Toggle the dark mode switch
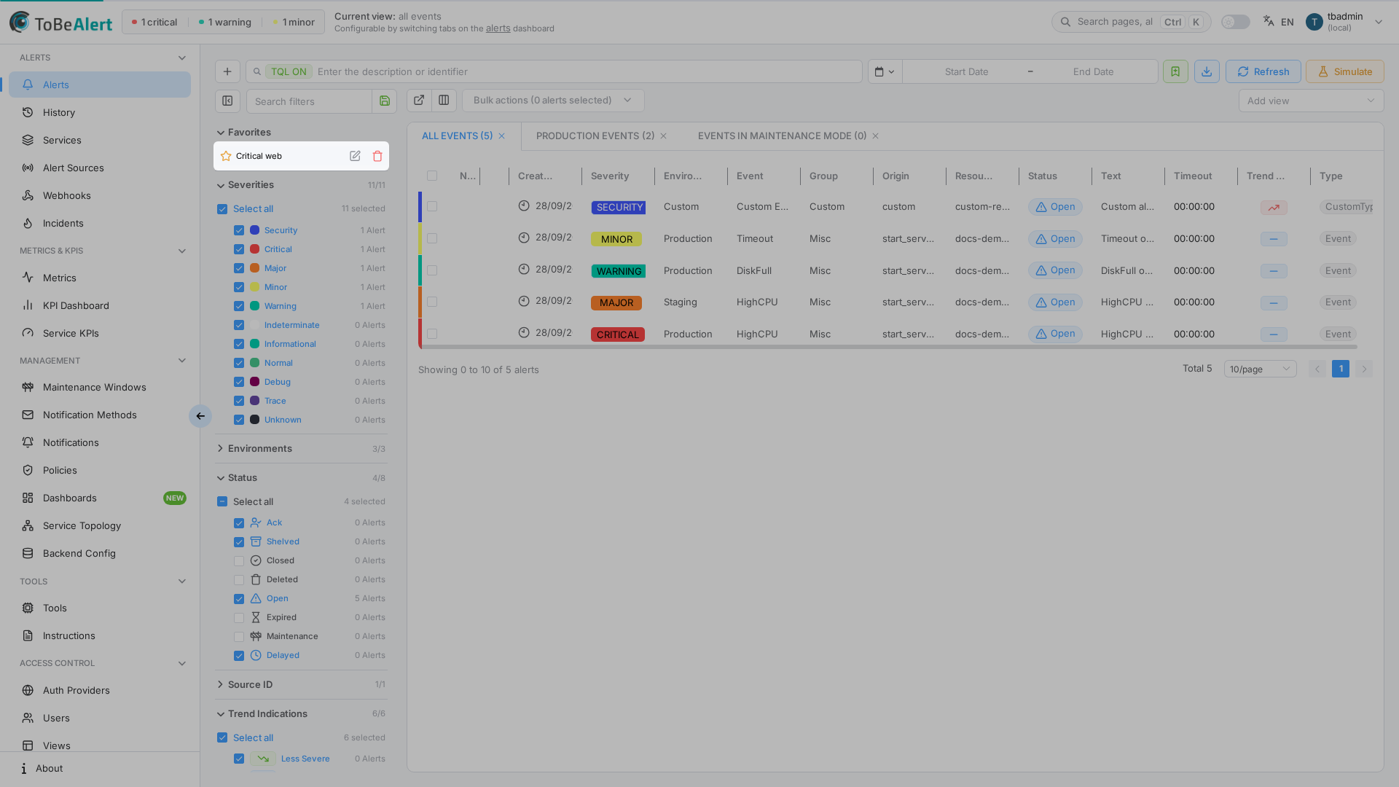 pos(1235,22)
